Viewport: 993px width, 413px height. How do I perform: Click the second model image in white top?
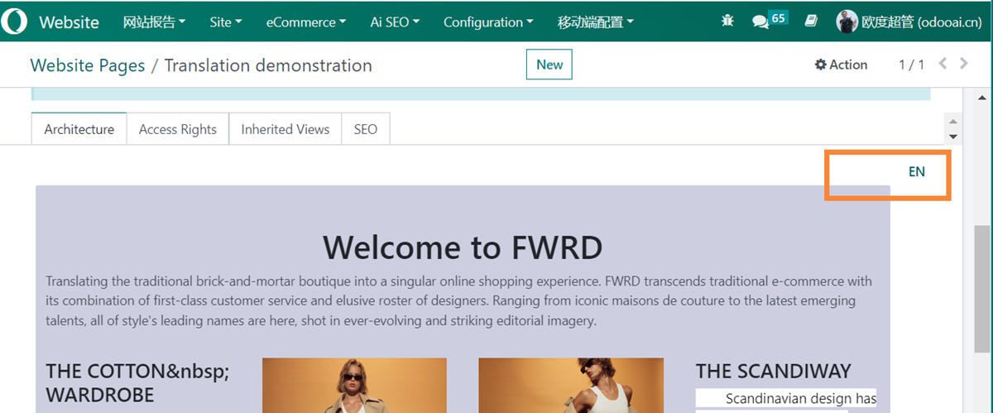[571, 385]
